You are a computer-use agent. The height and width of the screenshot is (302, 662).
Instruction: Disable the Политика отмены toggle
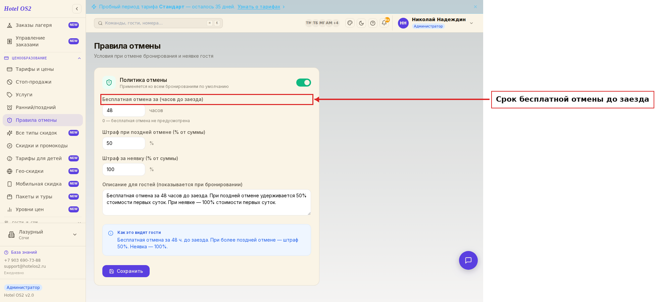[304, 83]
